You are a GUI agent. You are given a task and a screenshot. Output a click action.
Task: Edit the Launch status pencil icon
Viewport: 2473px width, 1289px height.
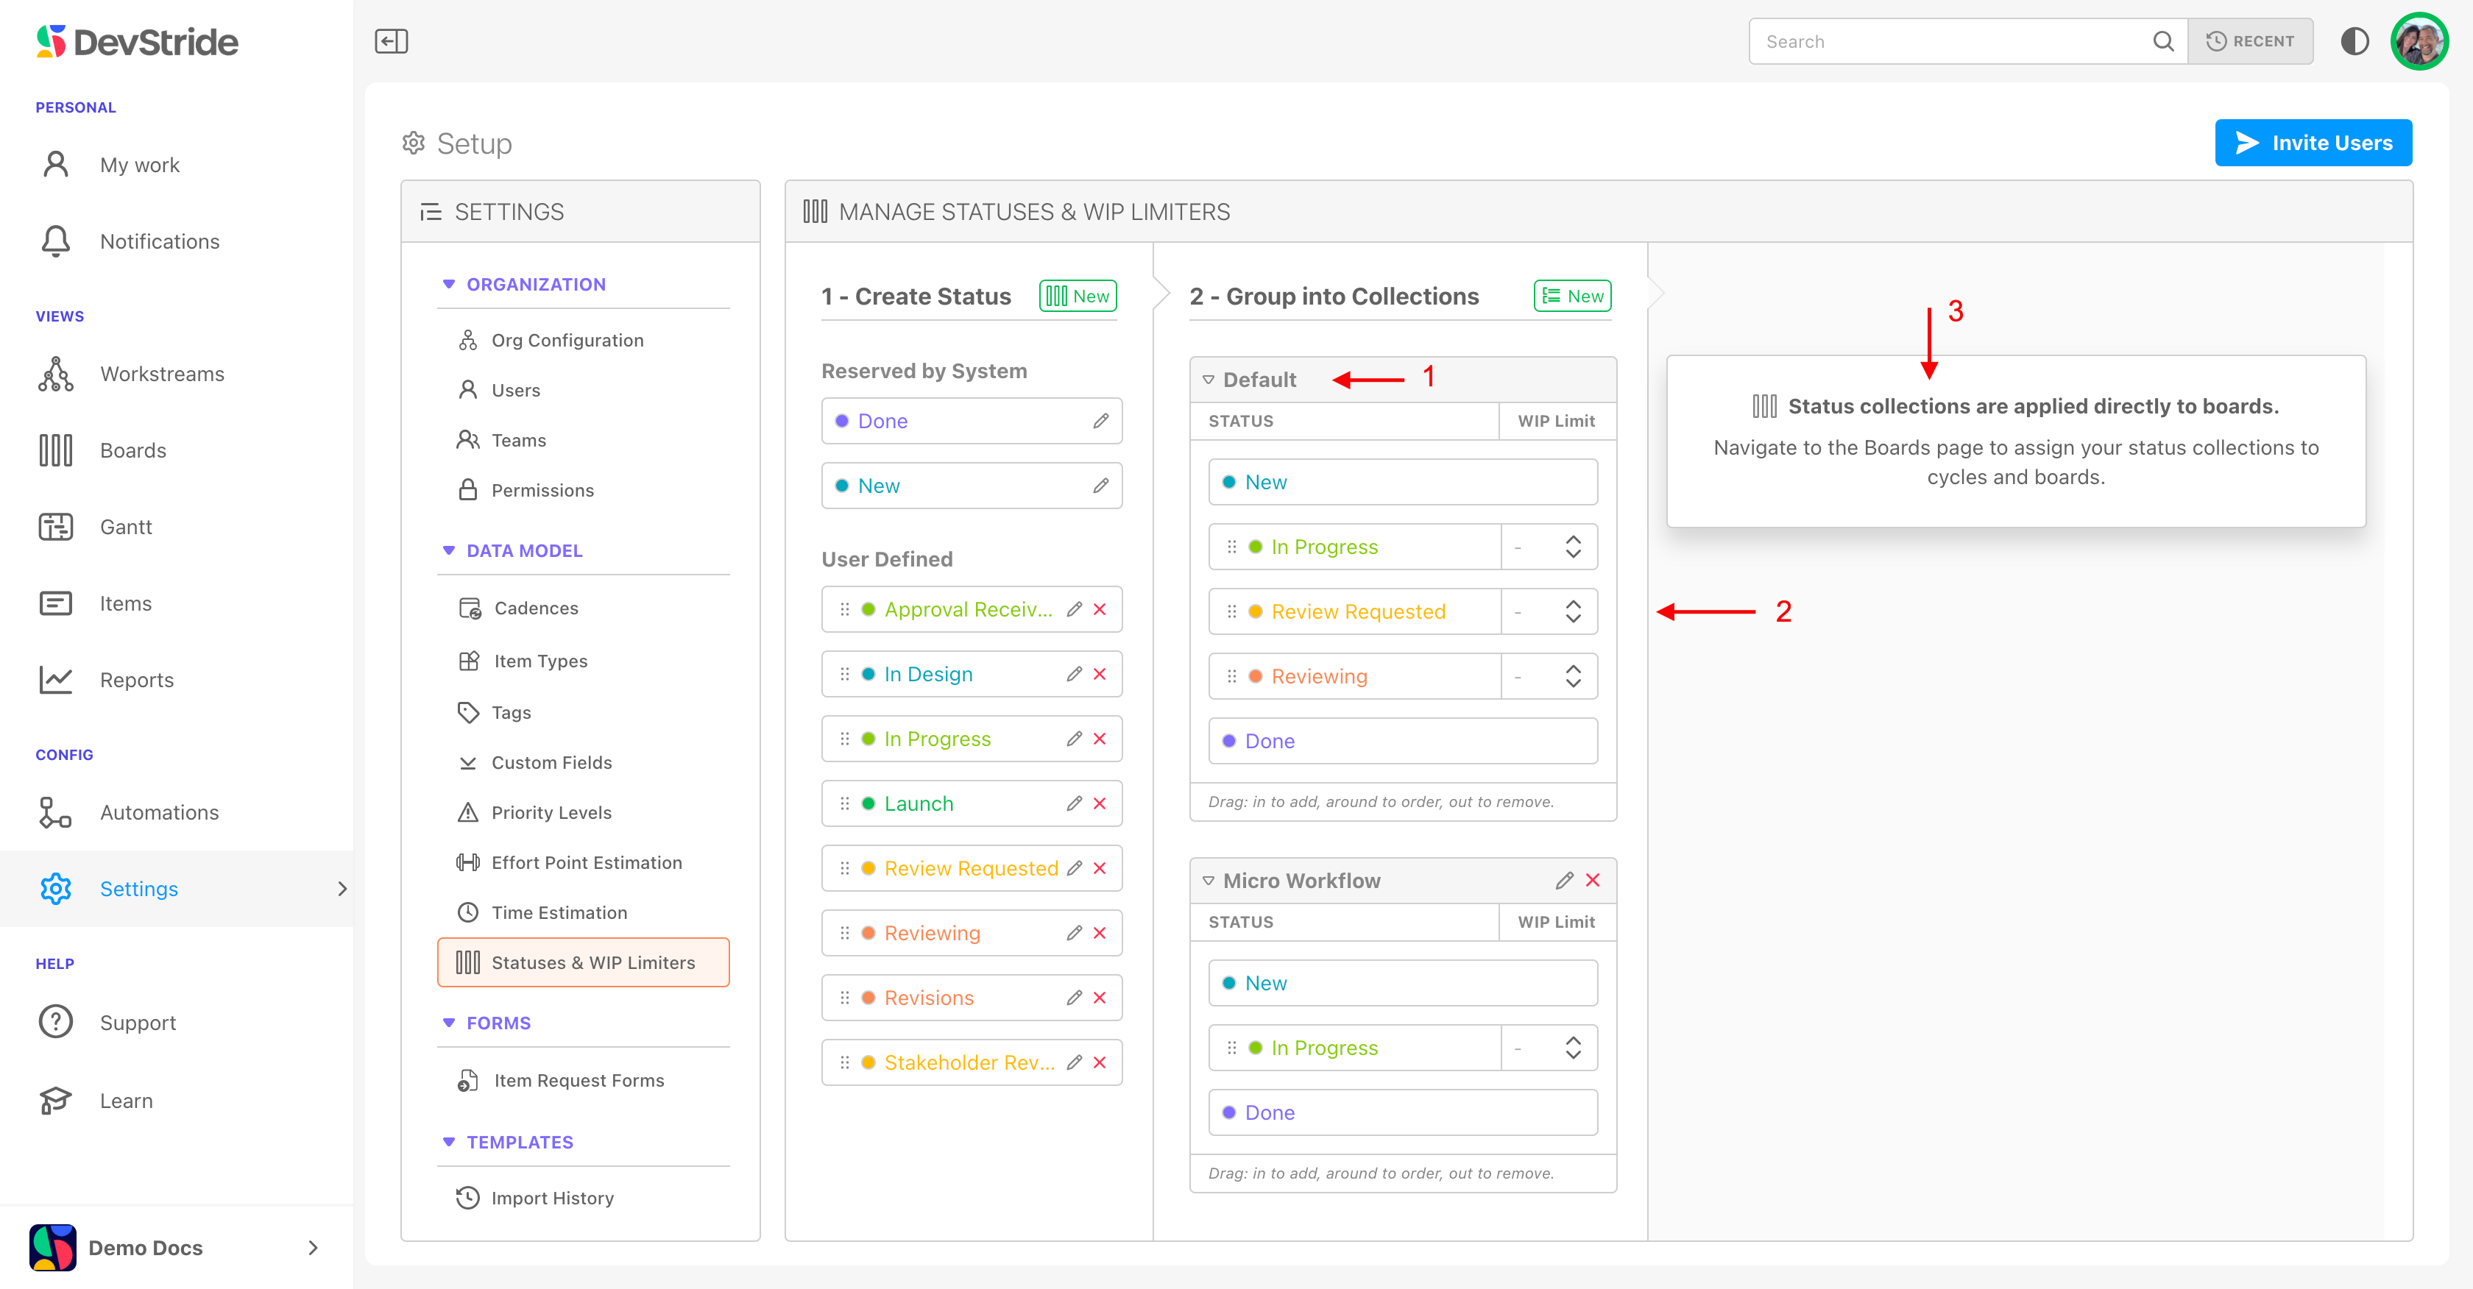[x=1075, y=803]
